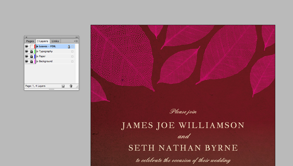Click red color swatch of Leaves layer
The height and width of the screenshot is (166, 293).
pyautogui.click(x=35, y=46)
